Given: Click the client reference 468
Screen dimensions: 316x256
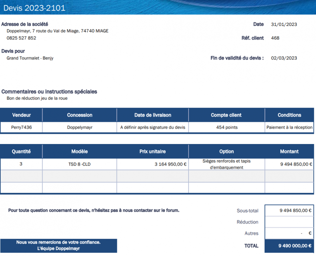Looking at the screenshot, I should [x=275, y=38].
